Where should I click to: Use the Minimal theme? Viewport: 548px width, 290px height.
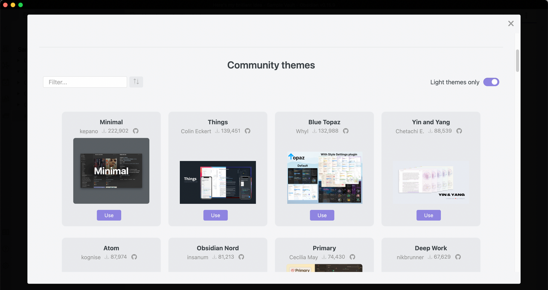click(109, 215)
